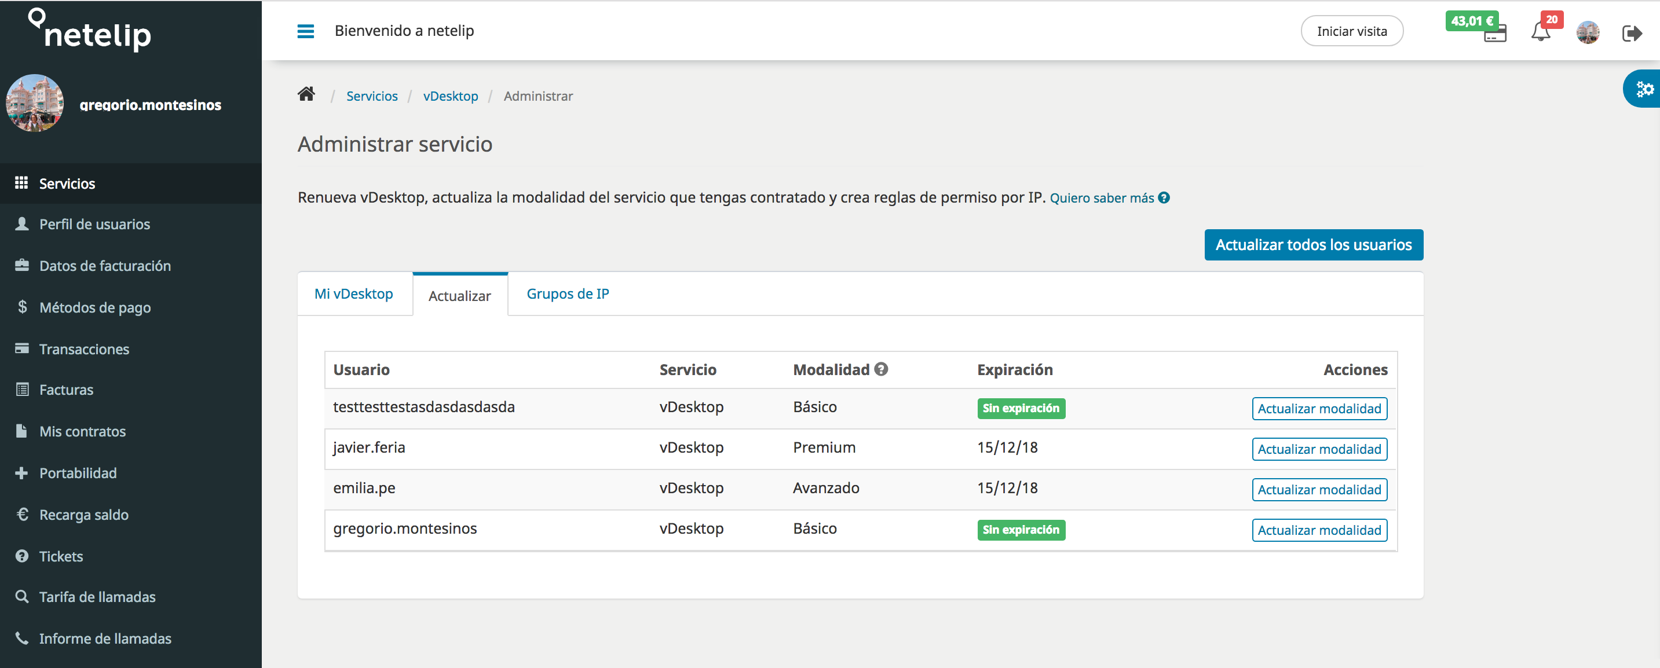The height and width of the screenshot is (668, 1660).
Task: Open the user avatar in the top bar
Action: [1588, 32]
